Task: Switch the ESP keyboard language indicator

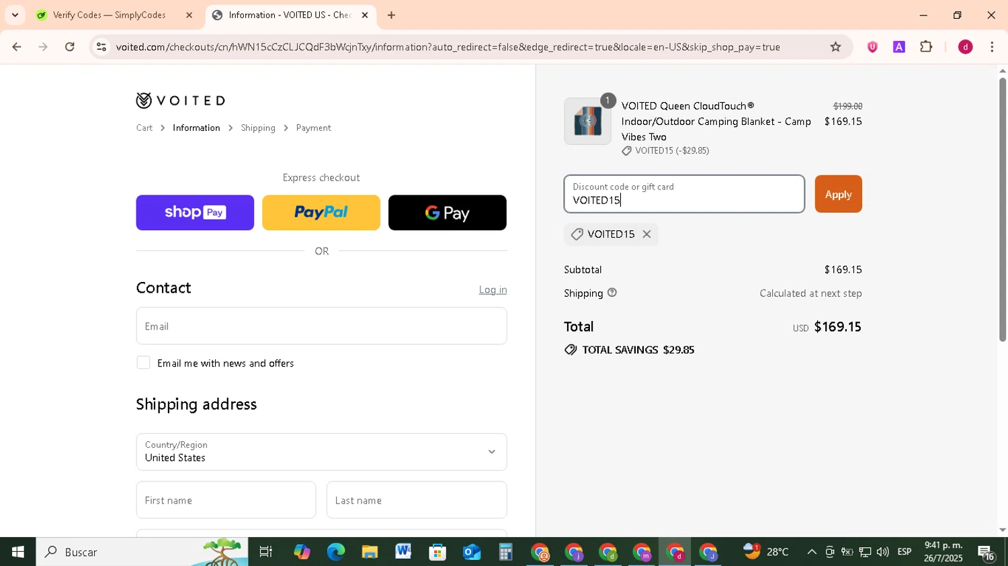Action: pos(905,552)
